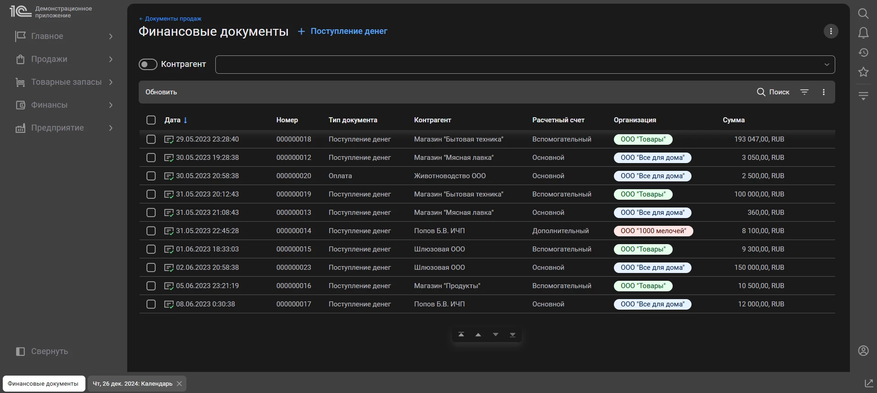Show the history icon panel
This screenshot has width=877, height=393.
click(x=863, y=53)
